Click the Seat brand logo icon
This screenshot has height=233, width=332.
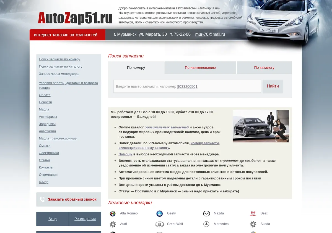click(x=253, y=213)
